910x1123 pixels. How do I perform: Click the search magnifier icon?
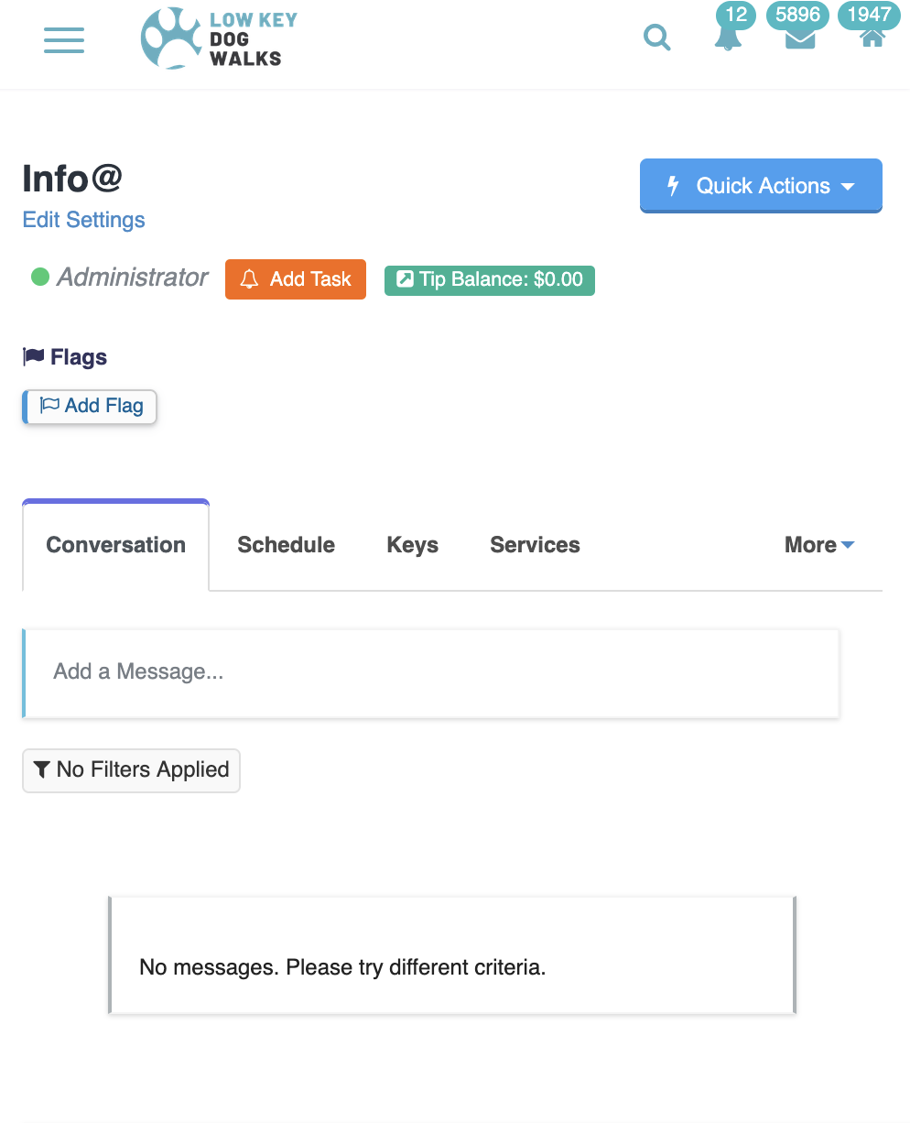(657, 38)
